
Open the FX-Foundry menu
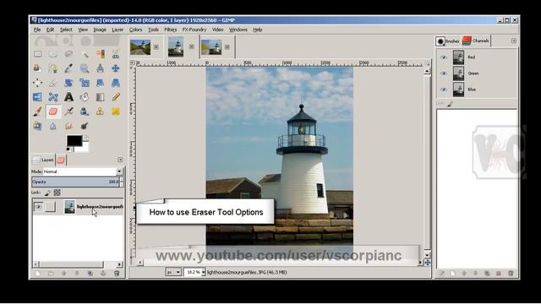pos(194,30)
